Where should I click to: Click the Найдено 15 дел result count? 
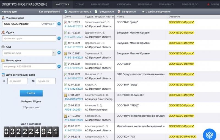31,101
